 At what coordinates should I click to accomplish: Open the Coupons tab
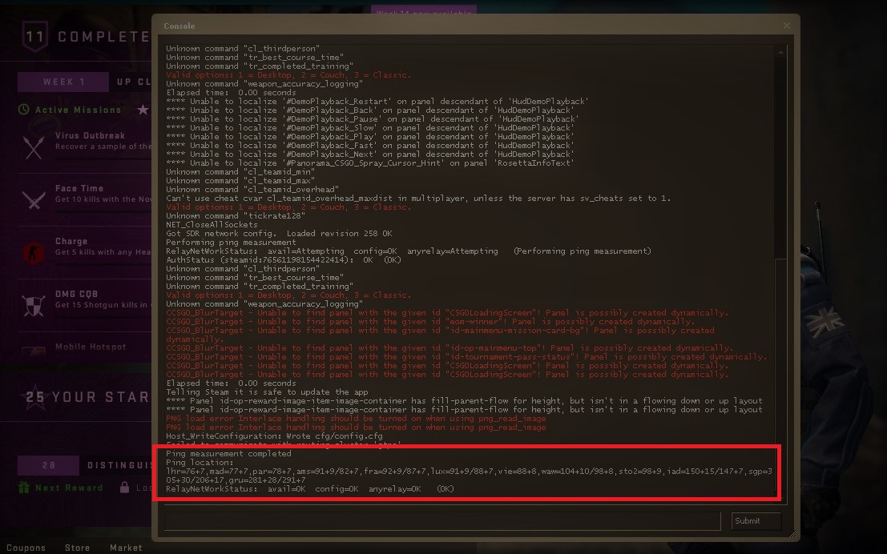click(x=26, y=548)
